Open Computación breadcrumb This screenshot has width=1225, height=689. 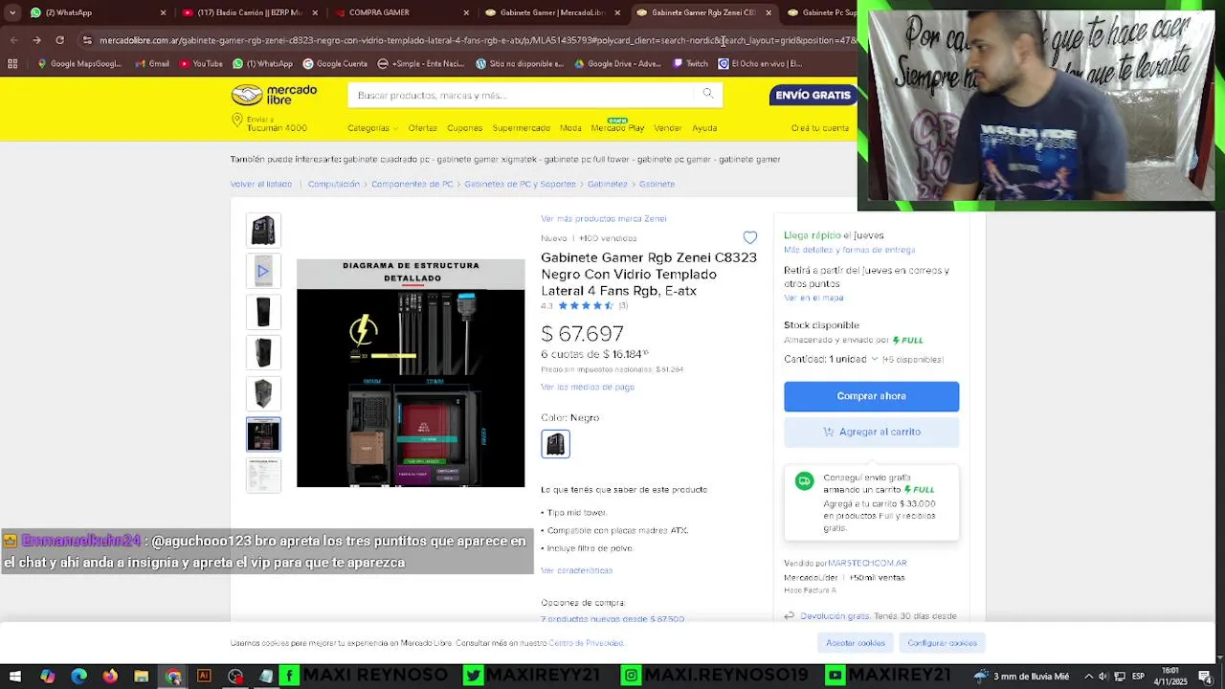(334, 184)
